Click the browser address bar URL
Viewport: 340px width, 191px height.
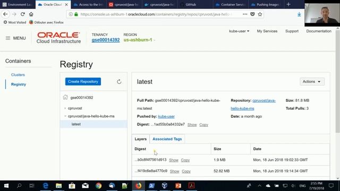click(156, 14)
